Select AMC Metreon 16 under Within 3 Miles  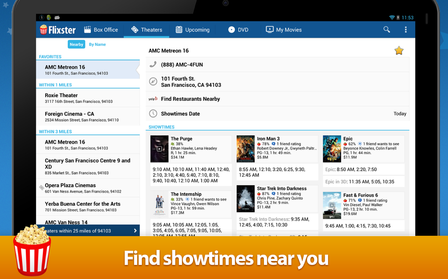88,145
